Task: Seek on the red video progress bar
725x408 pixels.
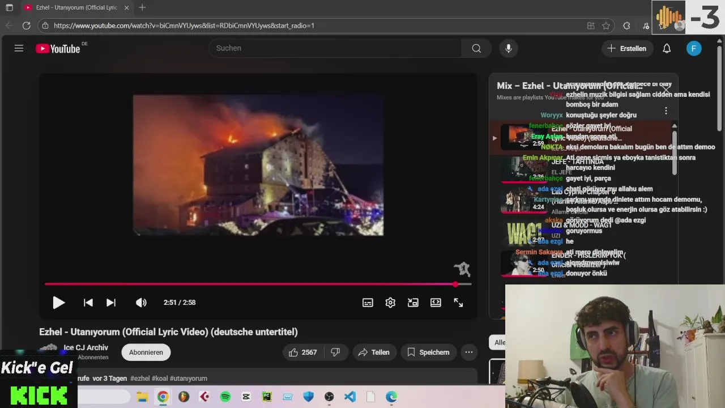Action: pyautogui.click(x=258, y=284)
